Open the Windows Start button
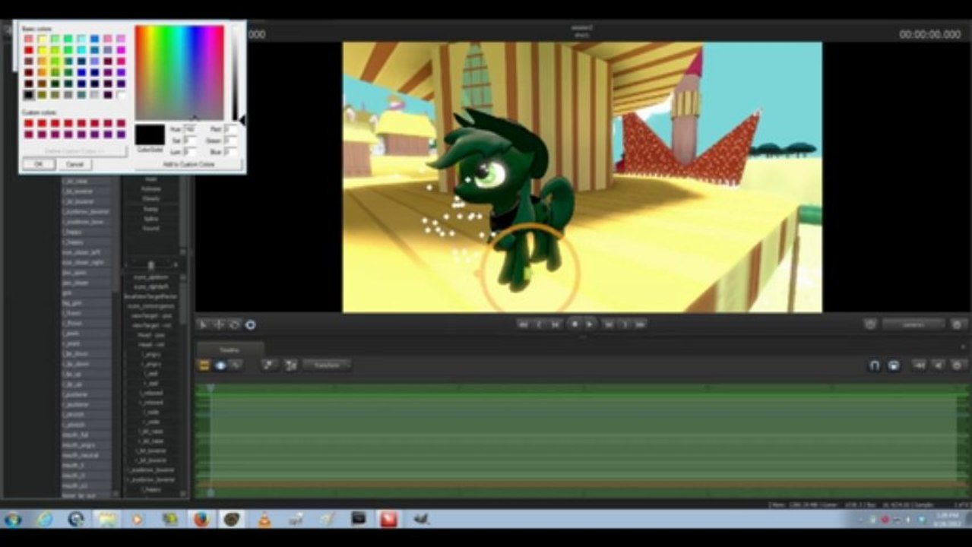Image resolution: width=972 pixels, height=547 pixels. 13,519
